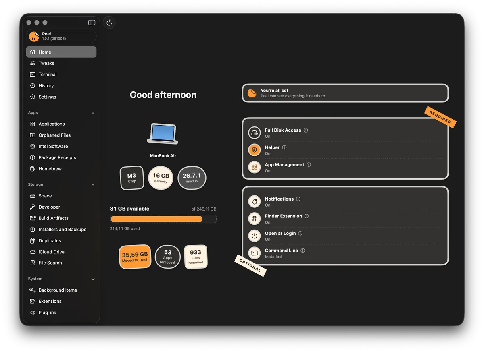Collapse the Storage sidebar section
The width and height of the screenshot is (484, 352).
point(93,184)
